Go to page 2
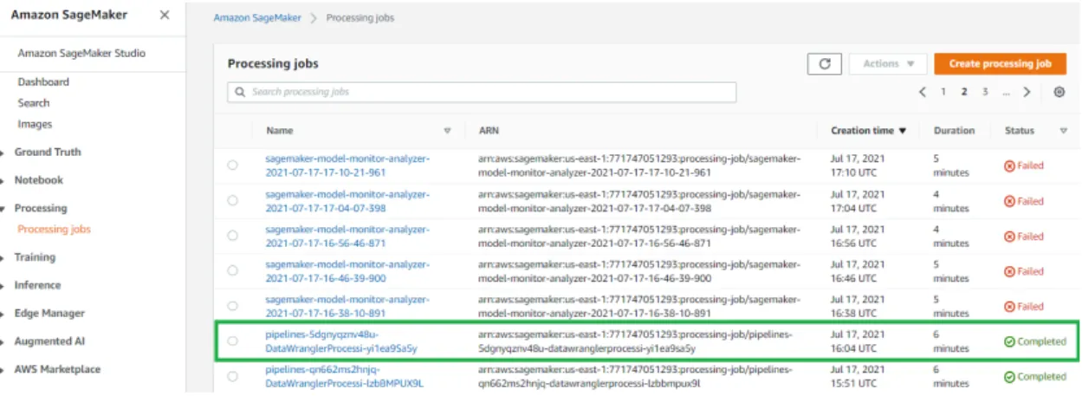This screenshot has height=396, width=1082. (964, 92)
